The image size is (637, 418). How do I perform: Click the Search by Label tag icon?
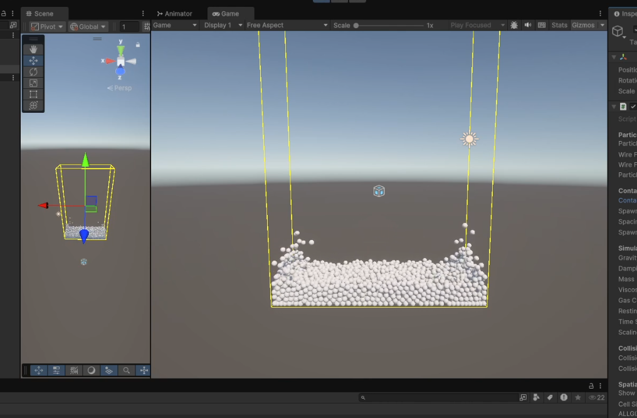550,398
